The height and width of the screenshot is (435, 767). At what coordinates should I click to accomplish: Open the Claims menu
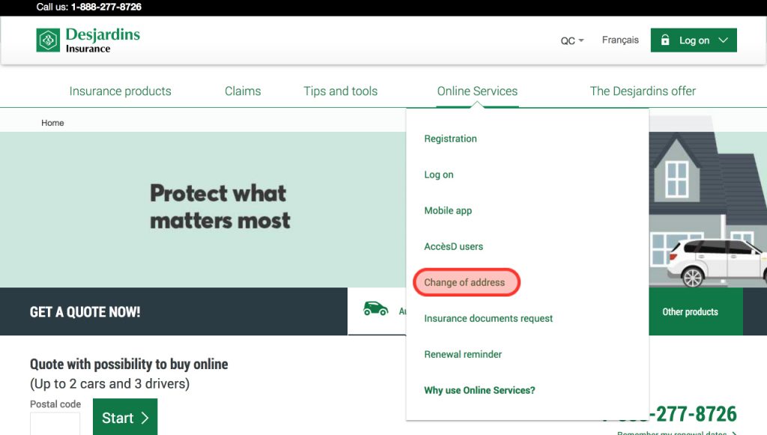pyautogui.click(x=243, y=91)
